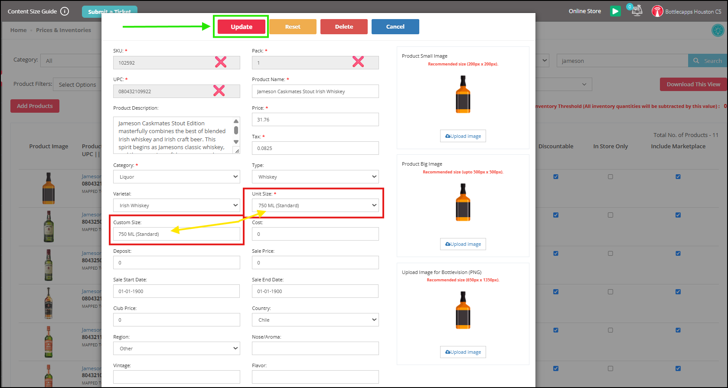Open Prices & Inventories breadcrumb
Viewport: 728px width, 388px height.
(63, 30)
